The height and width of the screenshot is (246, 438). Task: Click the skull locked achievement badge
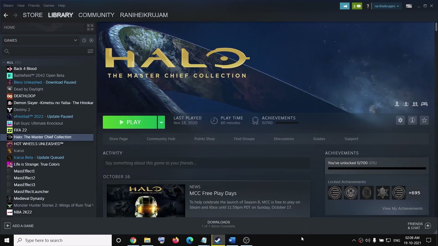coord(351,193)
